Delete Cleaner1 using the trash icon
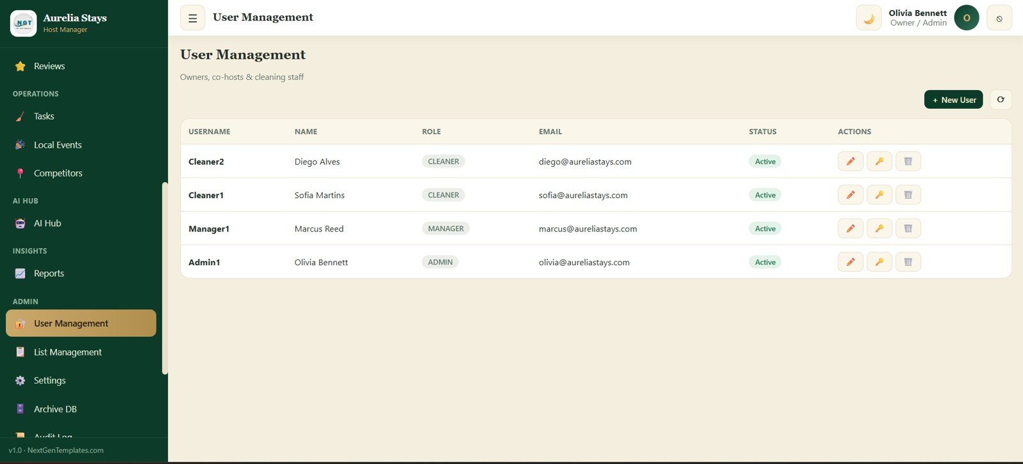The width and height of the screenshot is (1023, 464). (908, 195)
